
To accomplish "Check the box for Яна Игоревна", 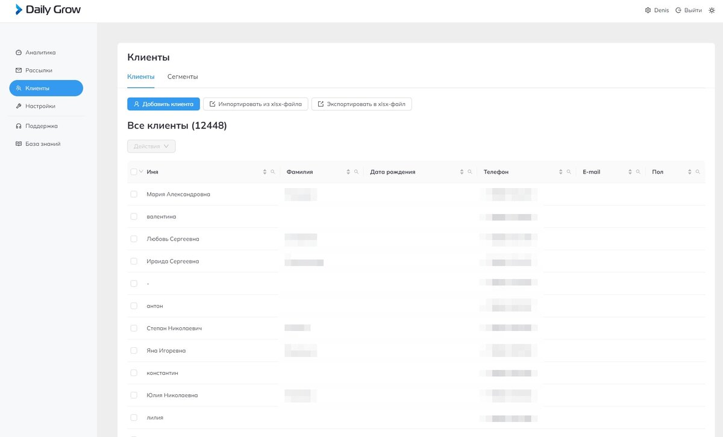I will click(134, 350).
